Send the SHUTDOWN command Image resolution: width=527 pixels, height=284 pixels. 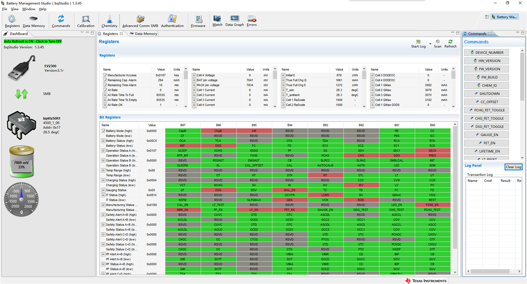click(x=487, y=93)
